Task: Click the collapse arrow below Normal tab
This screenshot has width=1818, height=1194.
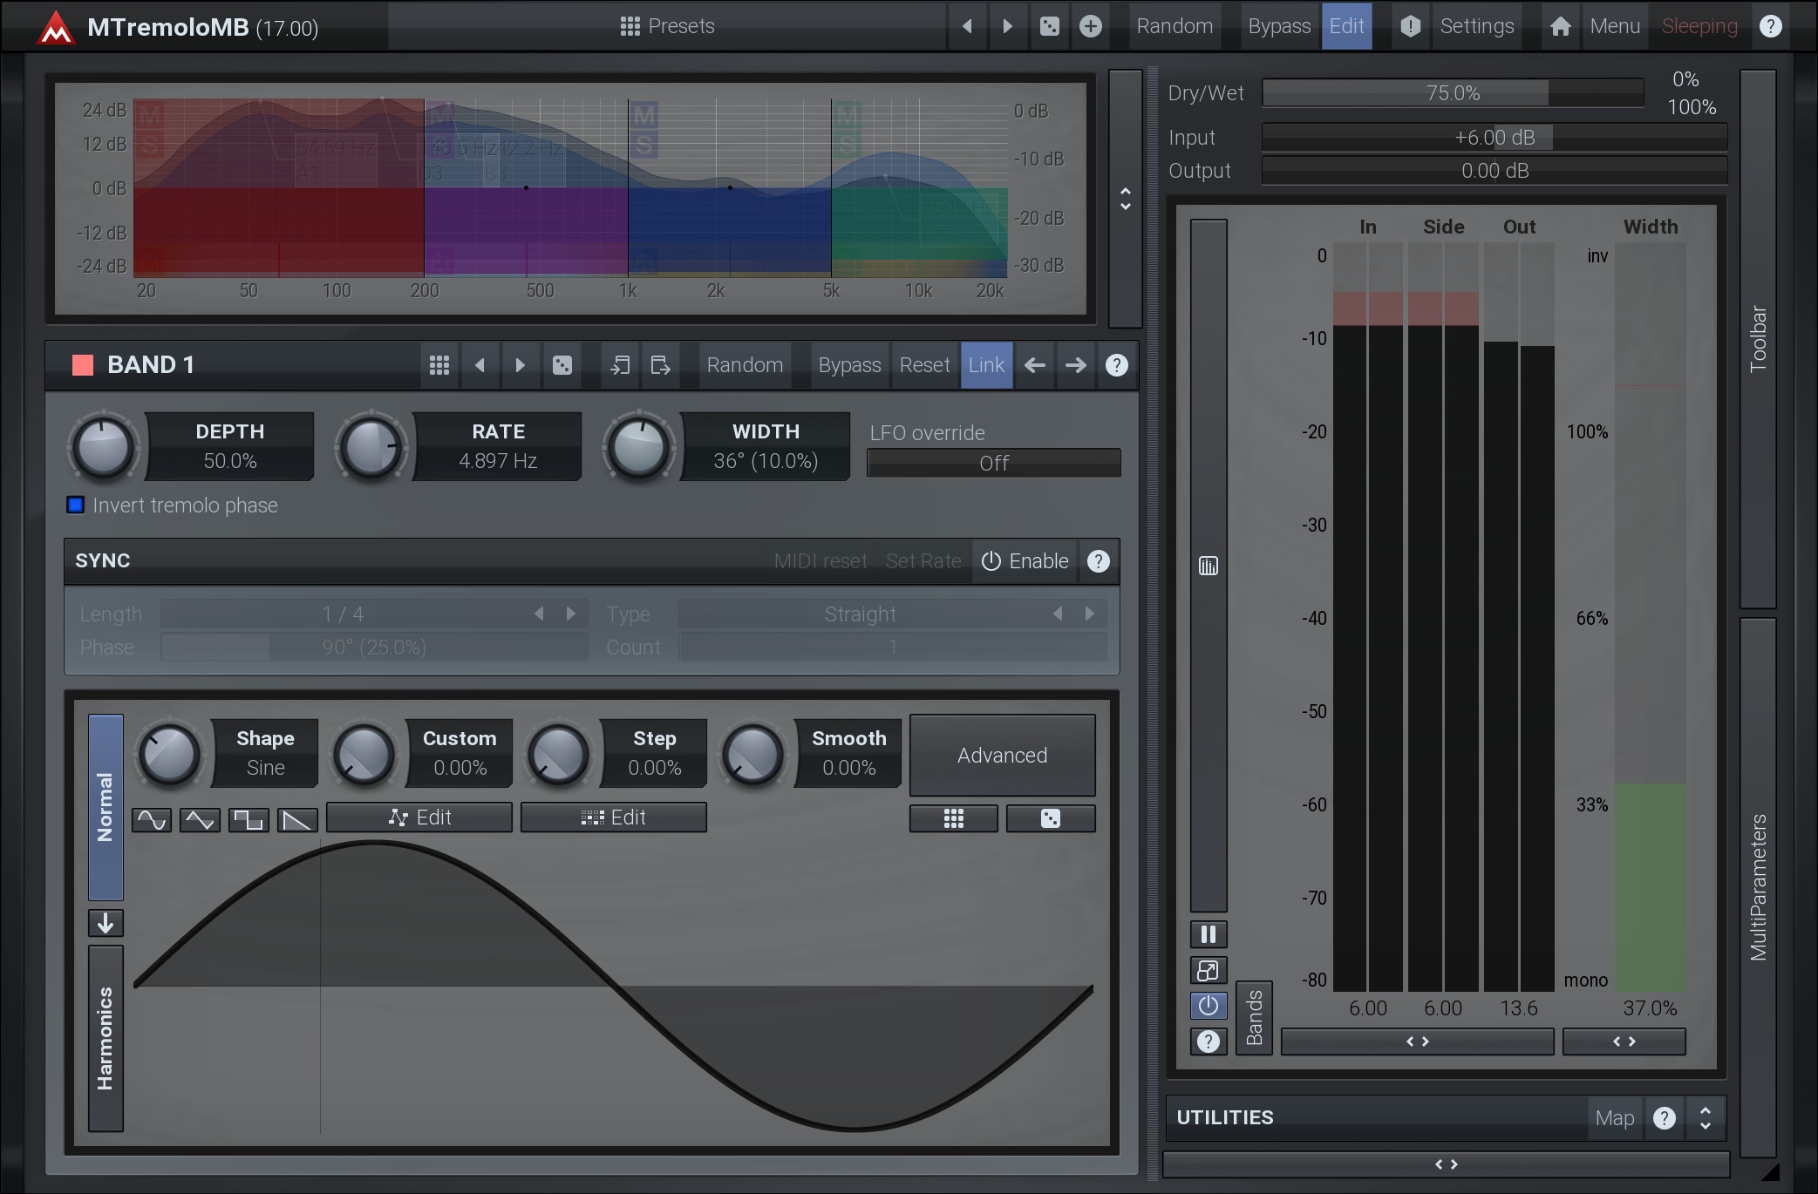Action: [x=106, y=923]
